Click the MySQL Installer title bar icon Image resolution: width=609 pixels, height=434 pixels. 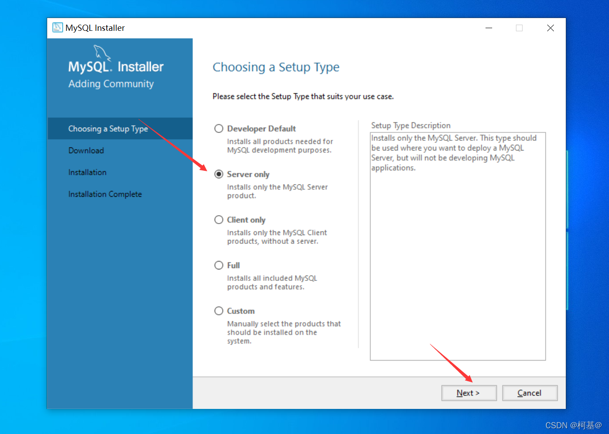tap(58, 28)
